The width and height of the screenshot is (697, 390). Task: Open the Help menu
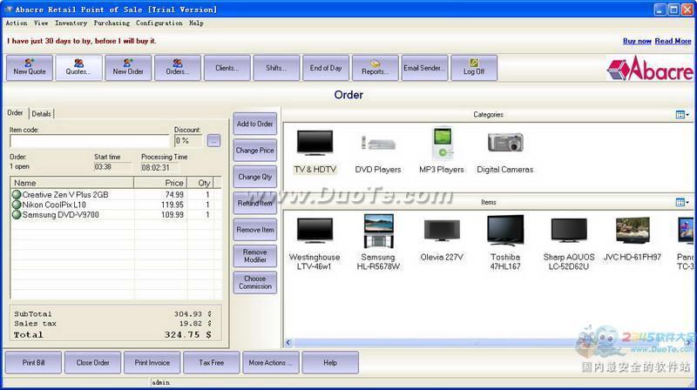tap(196, 23)
